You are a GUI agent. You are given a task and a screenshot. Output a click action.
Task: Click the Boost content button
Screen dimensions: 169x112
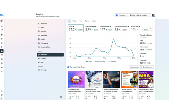pyautogui.click(x=135, y=67)
